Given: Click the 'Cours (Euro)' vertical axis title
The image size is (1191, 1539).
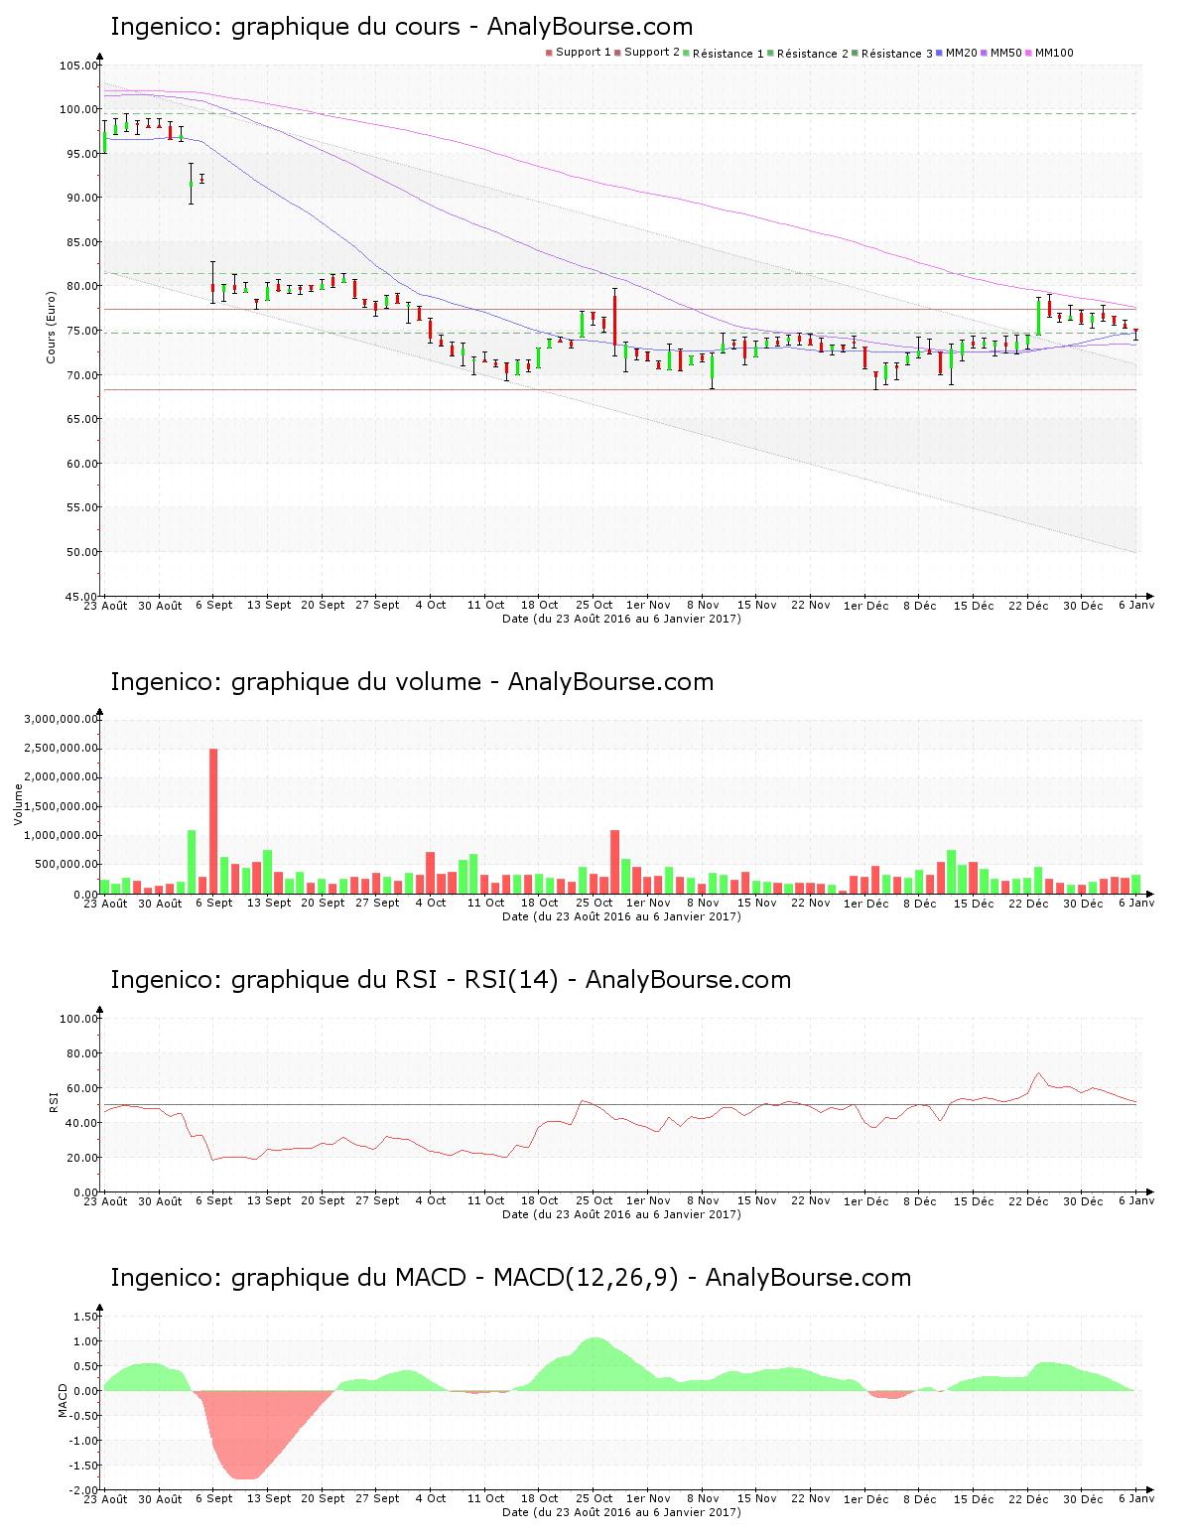Looking at the screenshot, I should 51,327.
